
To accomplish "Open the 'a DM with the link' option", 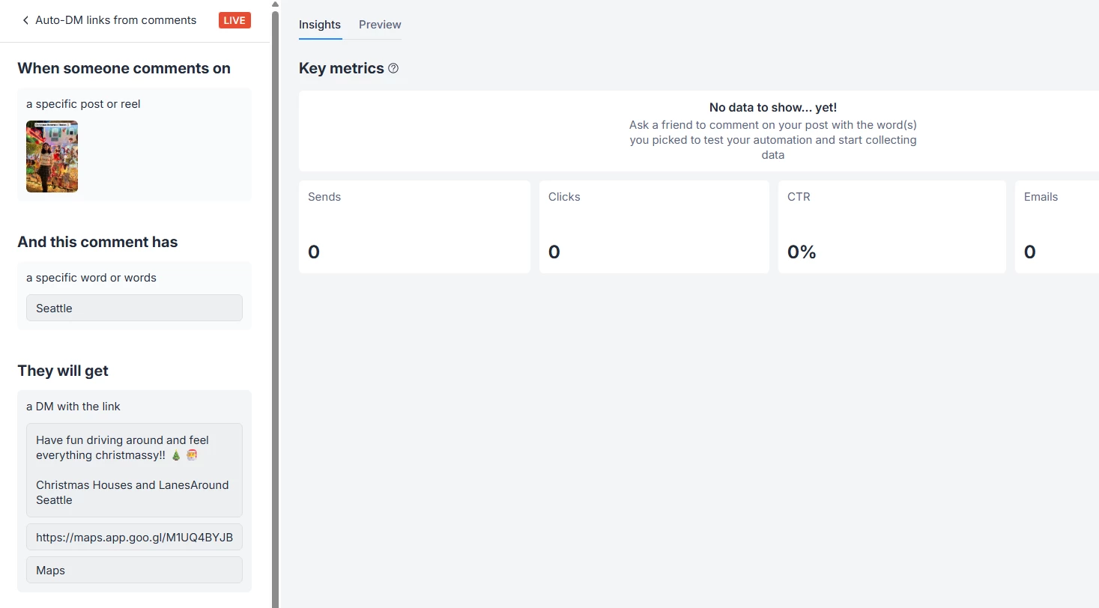I will coord(73,407).
